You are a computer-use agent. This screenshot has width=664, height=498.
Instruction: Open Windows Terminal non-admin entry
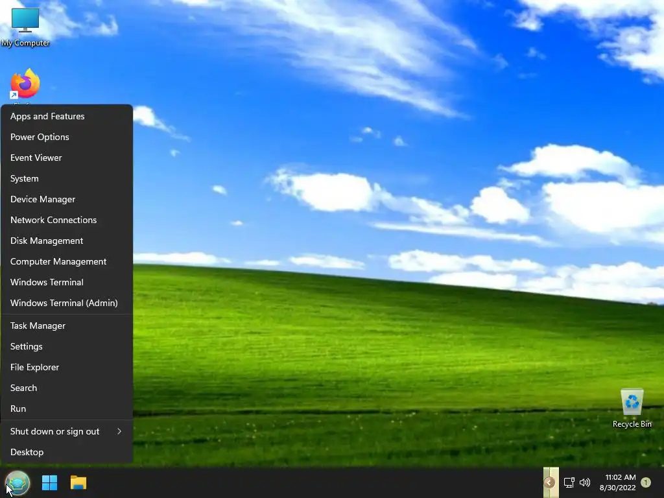[x=67, y=282]
